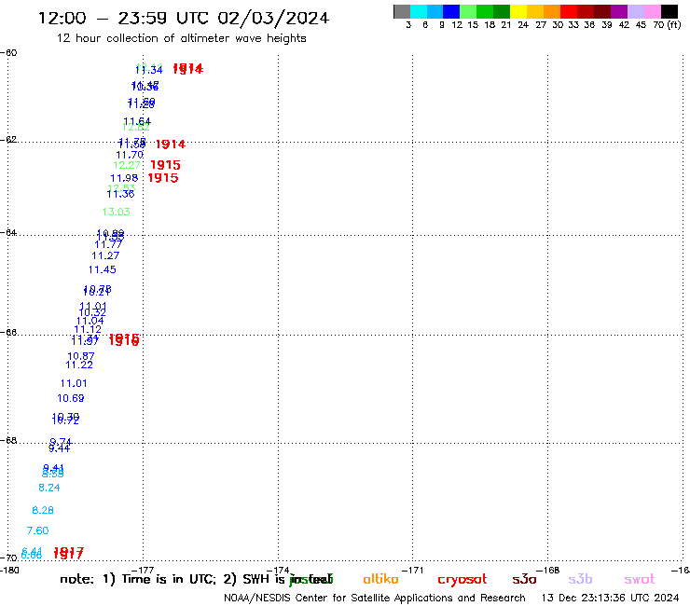Screen dimensions: 690x606
Task: Click the bright red swatch in the color scale
Action: pos(569,11)
